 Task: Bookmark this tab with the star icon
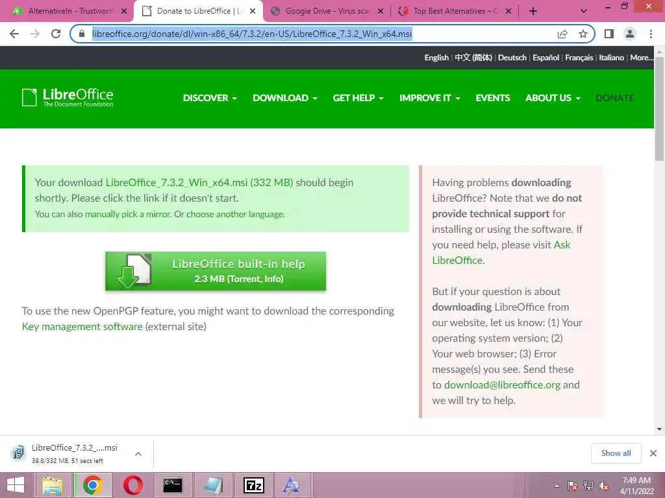click(583, 34)
